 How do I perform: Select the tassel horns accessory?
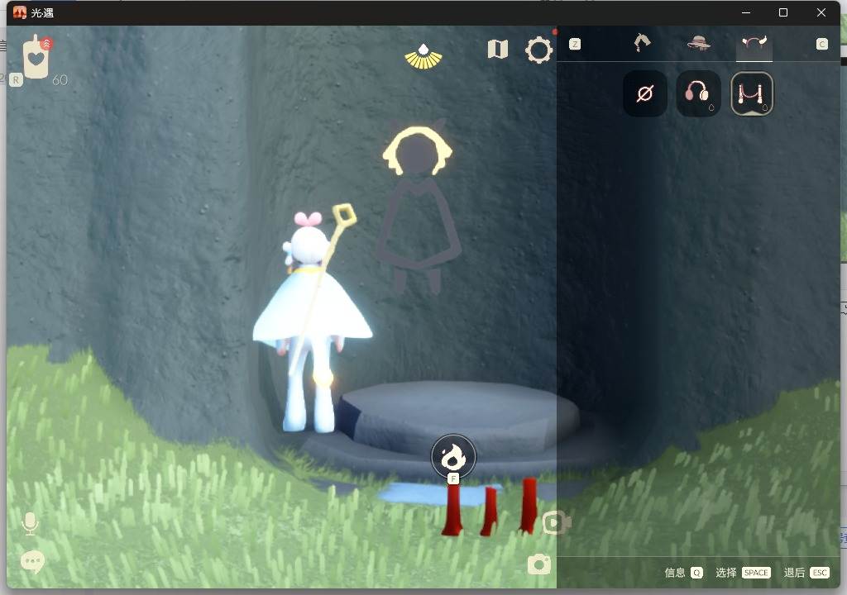pyautogui.click(x=752, y=94)
